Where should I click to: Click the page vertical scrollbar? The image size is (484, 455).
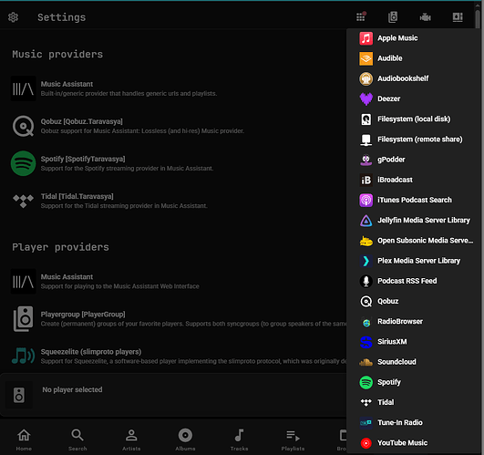click(478, 18)
